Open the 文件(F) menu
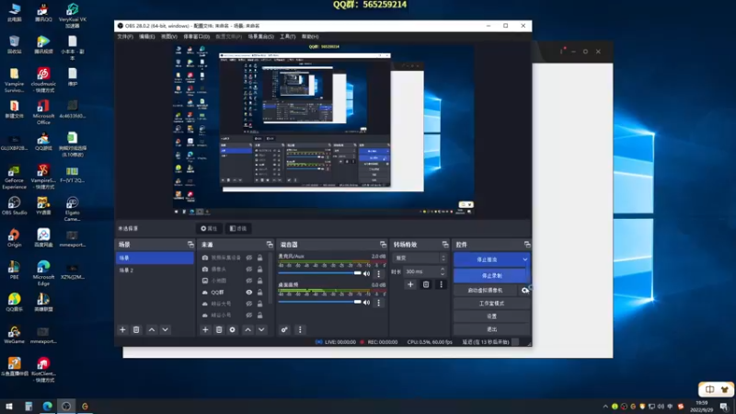This screenshot has height=414, width=736. pos(125,37)
